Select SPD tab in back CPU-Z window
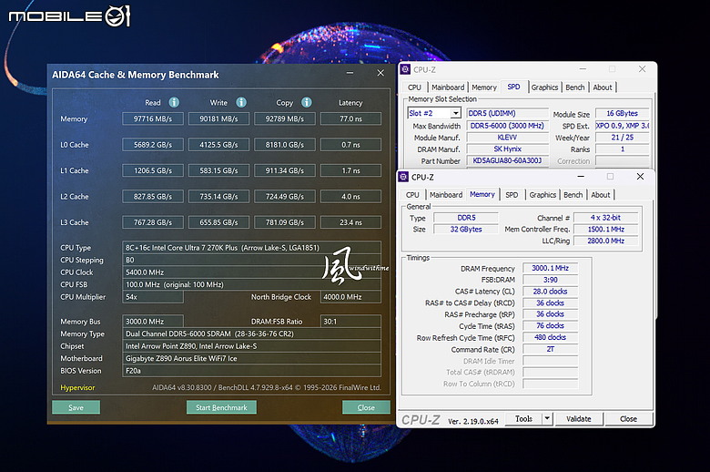 tap(513, 87)
